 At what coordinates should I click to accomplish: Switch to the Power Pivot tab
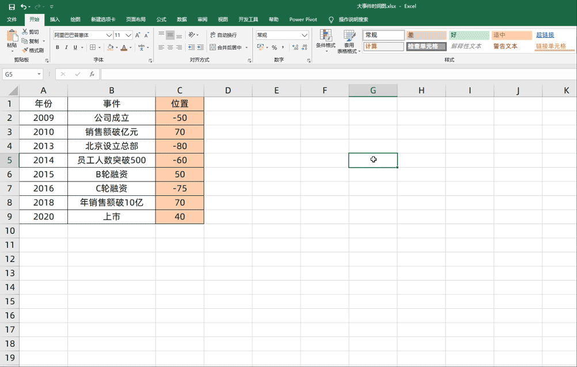coord(303,20)
